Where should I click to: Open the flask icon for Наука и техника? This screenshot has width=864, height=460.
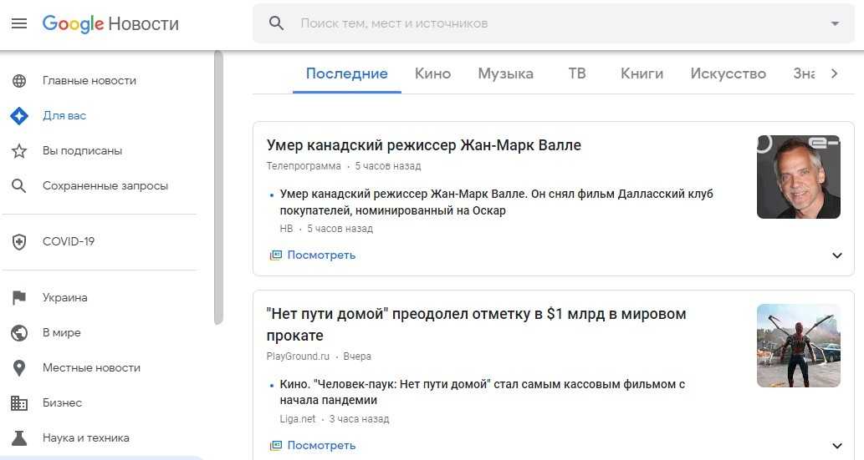click(19, 438)
